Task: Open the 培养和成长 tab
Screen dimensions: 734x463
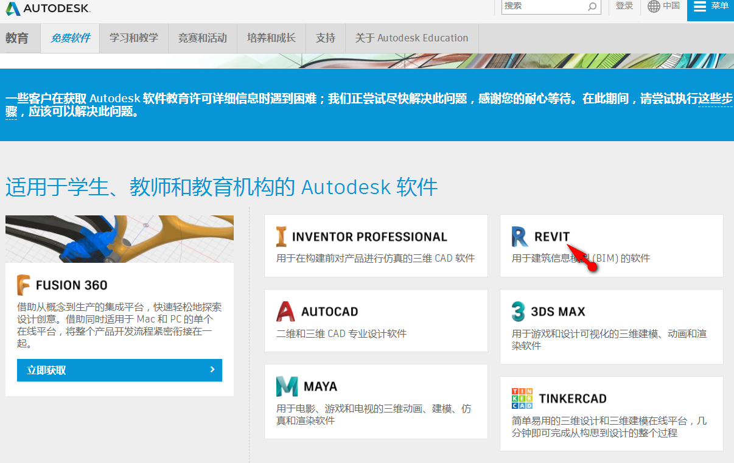Action: tap(271, 38)
